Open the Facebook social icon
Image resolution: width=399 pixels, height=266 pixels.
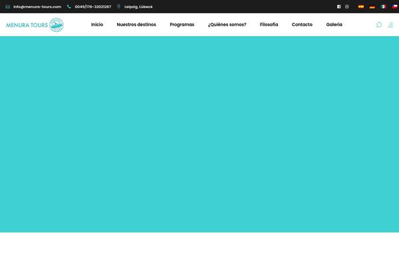tap(338, 7)
